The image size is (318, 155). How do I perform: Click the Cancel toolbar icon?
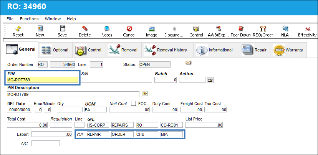[129, 28]
